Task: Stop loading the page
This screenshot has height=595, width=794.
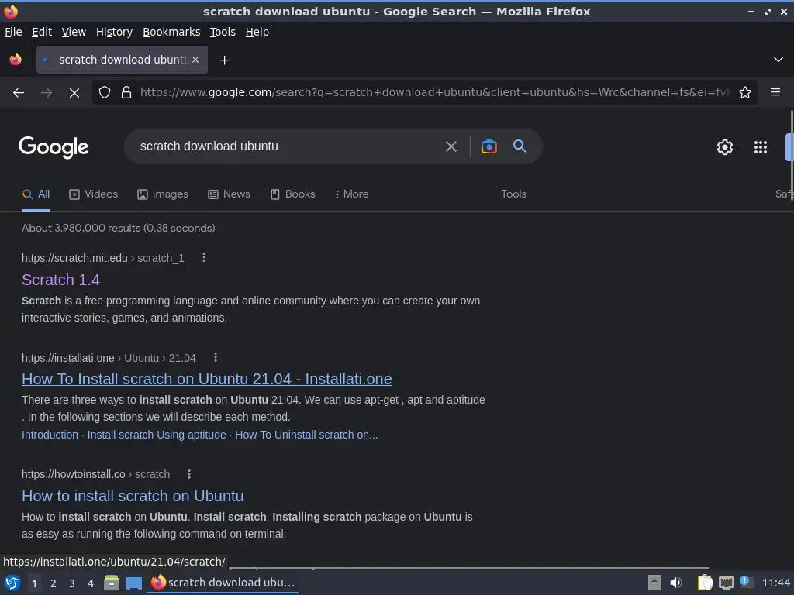Action: [74, 93]
